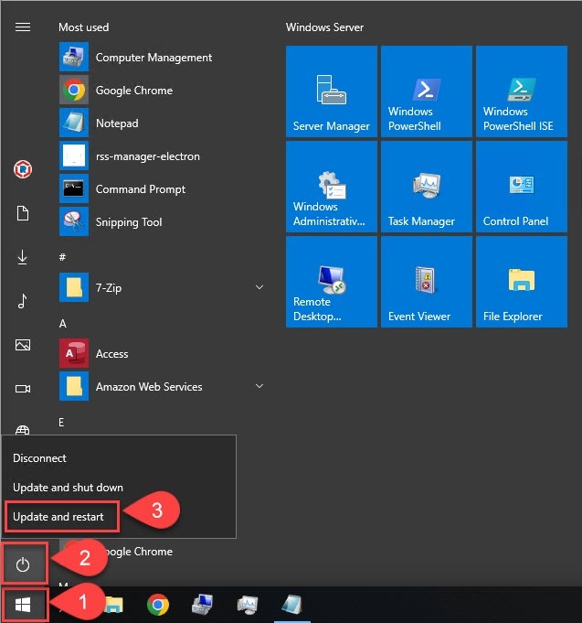
Task: Expand the 7-Zip folder chevron
Action: pyautogui.click(x=259, y=288)
